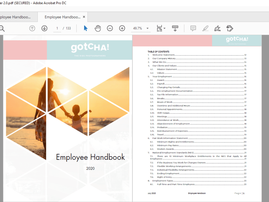Open Our Clients and Values entry
Screen dimensions: 269x202
point(197,66)
